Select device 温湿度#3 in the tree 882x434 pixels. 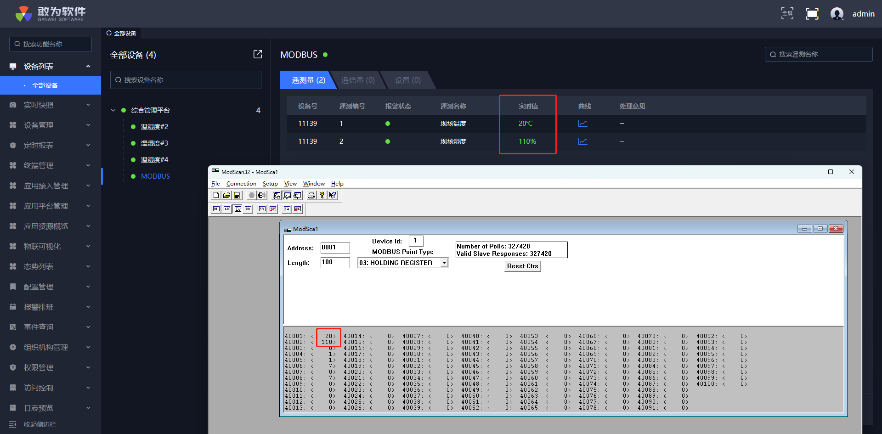(x=154, y=143)
